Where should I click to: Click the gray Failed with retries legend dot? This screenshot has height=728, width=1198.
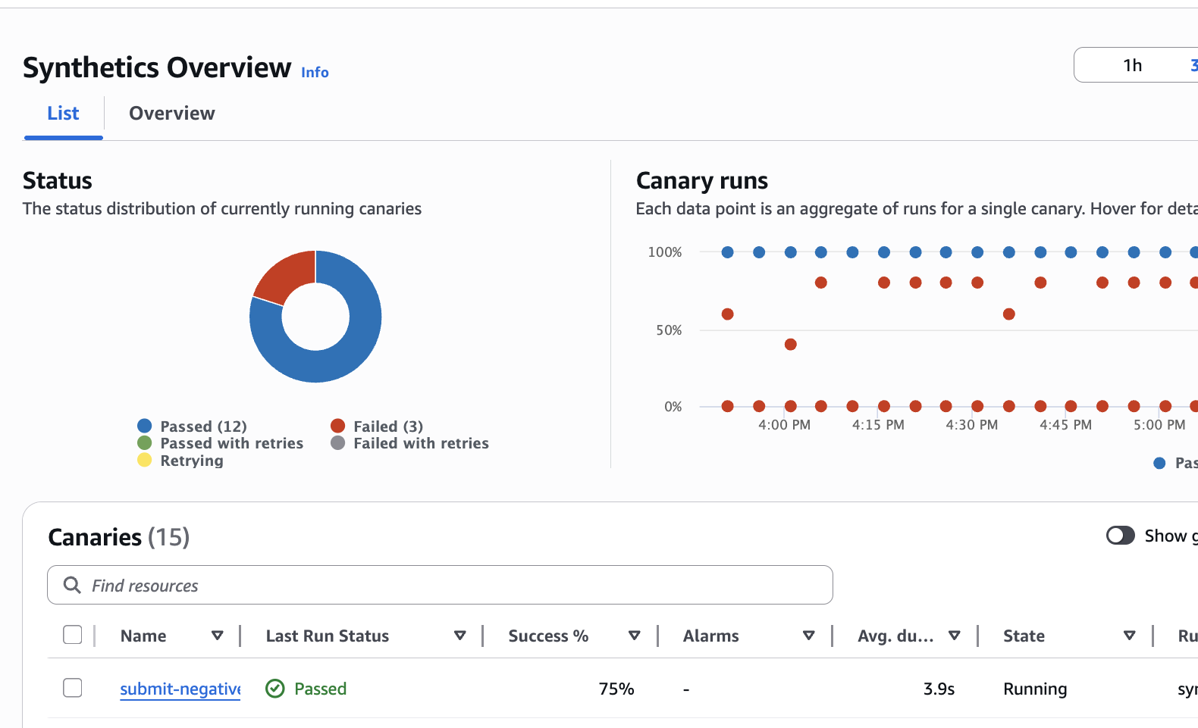tap(338, 443)
